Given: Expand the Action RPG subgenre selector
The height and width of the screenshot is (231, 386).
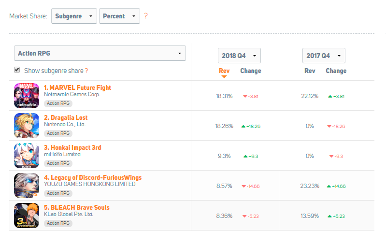Looking at the screenshot, I should [x=100, y=53].
